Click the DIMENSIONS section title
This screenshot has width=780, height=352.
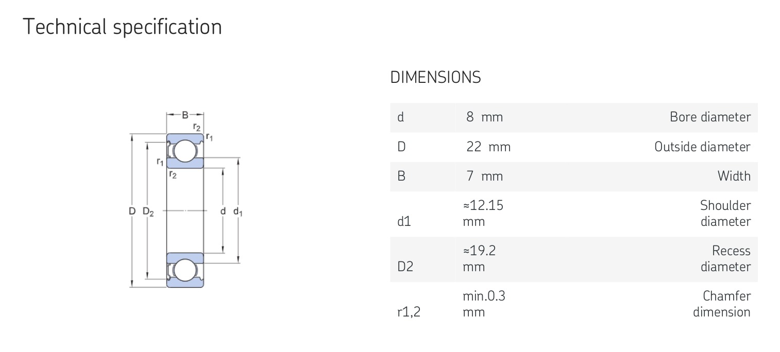pyautogui.click(x=435, y=77)
